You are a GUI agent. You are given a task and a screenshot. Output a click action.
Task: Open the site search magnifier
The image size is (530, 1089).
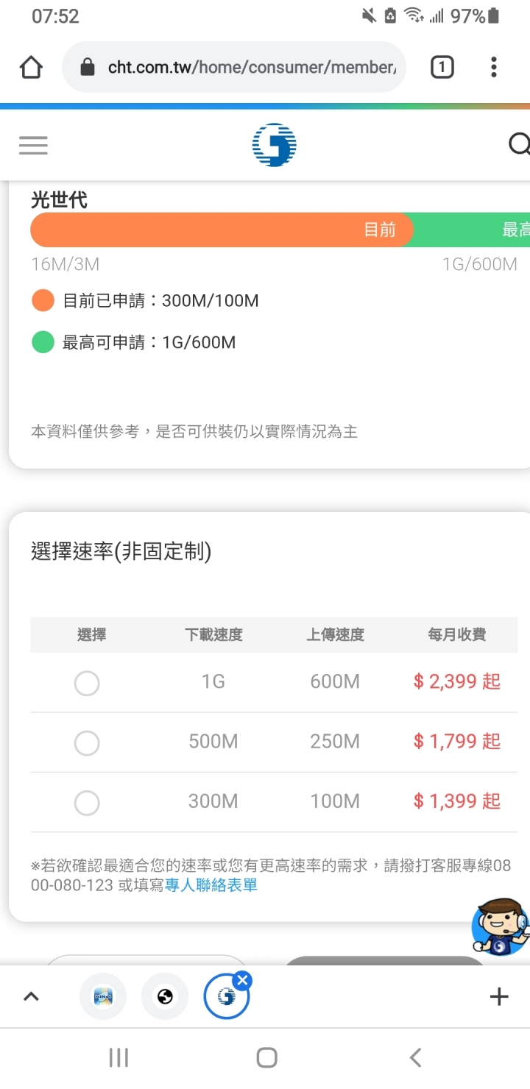[520, 145]
